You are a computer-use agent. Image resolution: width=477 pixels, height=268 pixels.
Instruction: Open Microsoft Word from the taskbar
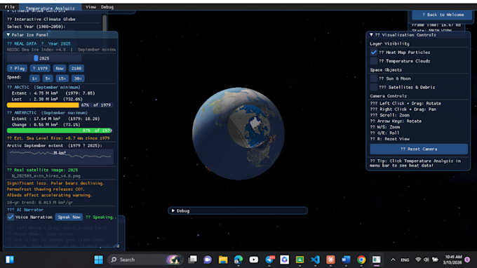(x=346, y=260)
